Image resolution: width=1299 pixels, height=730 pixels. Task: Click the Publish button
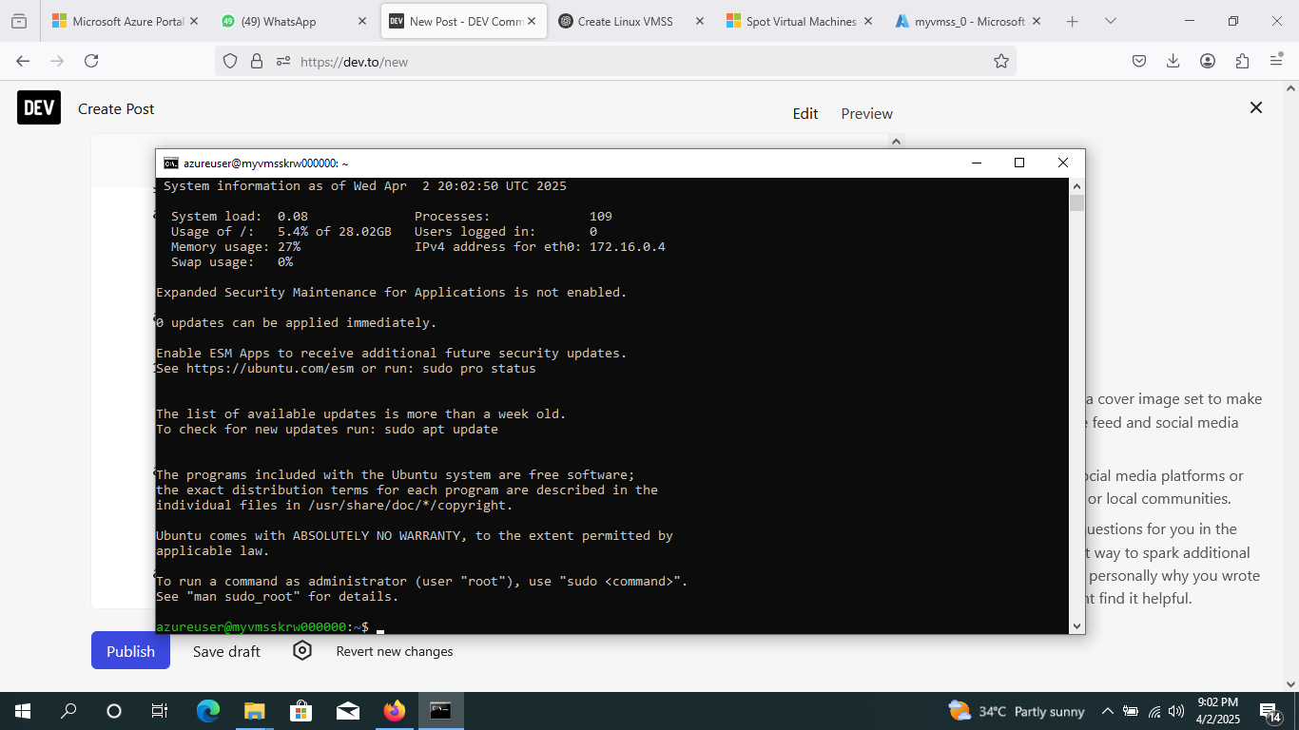tap(130, 651)
